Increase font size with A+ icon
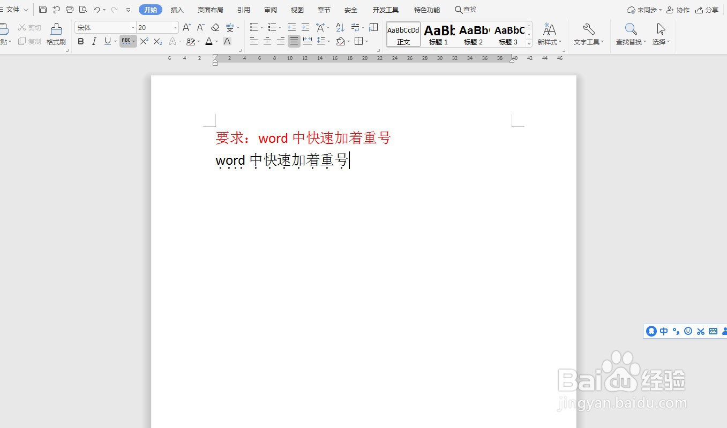727x428 pixels. click(x=186, y=27)
